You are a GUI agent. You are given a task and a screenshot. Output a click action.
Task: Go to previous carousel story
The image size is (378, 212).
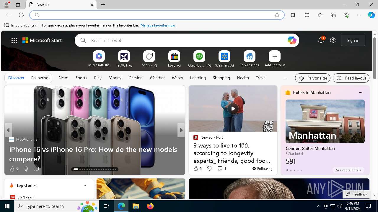pyautogui.click(x=8, y=130)
